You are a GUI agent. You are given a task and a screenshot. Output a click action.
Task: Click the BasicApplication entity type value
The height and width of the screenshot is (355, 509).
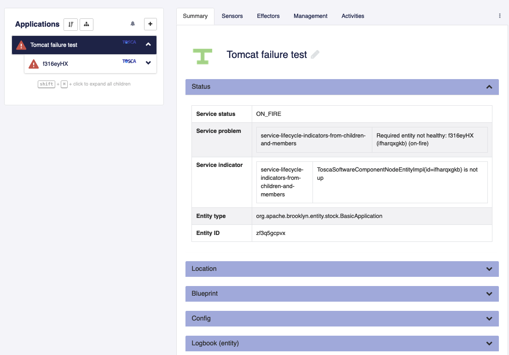pyautogui.click(x=319, y=216)
